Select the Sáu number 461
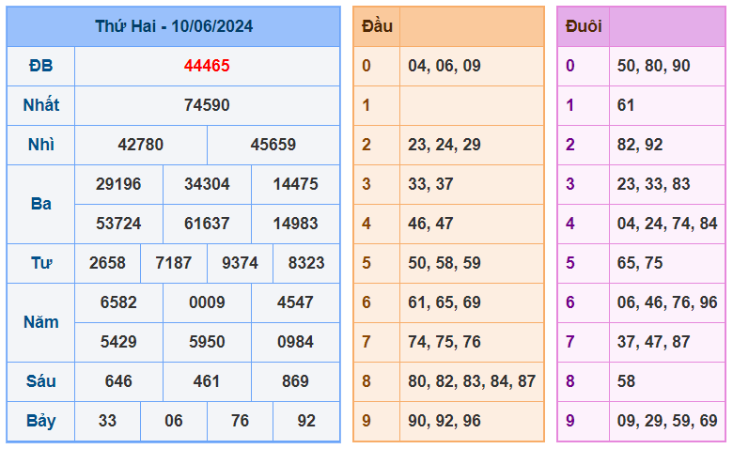733x449 pixels. (207, 381)
